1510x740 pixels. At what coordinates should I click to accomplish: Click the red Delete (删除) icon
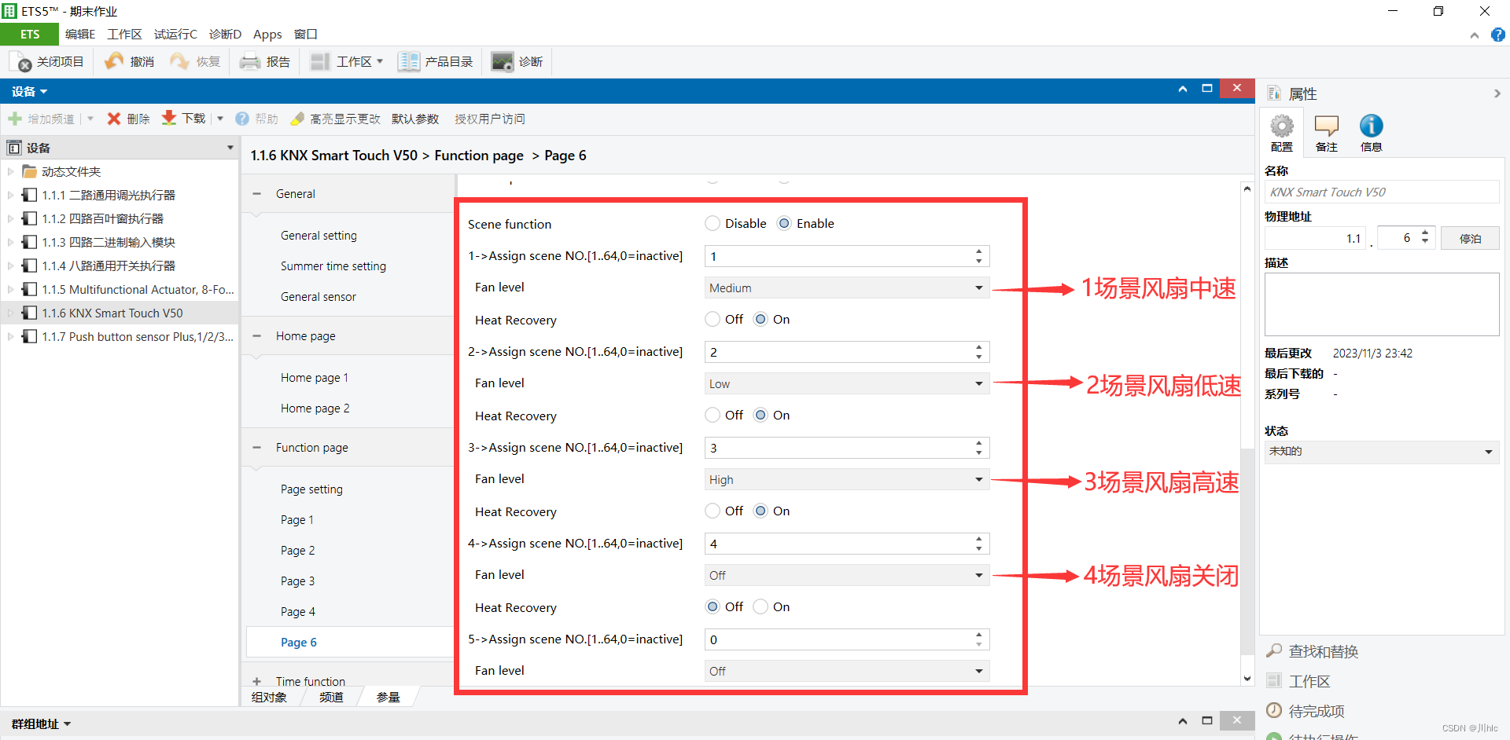114,119
